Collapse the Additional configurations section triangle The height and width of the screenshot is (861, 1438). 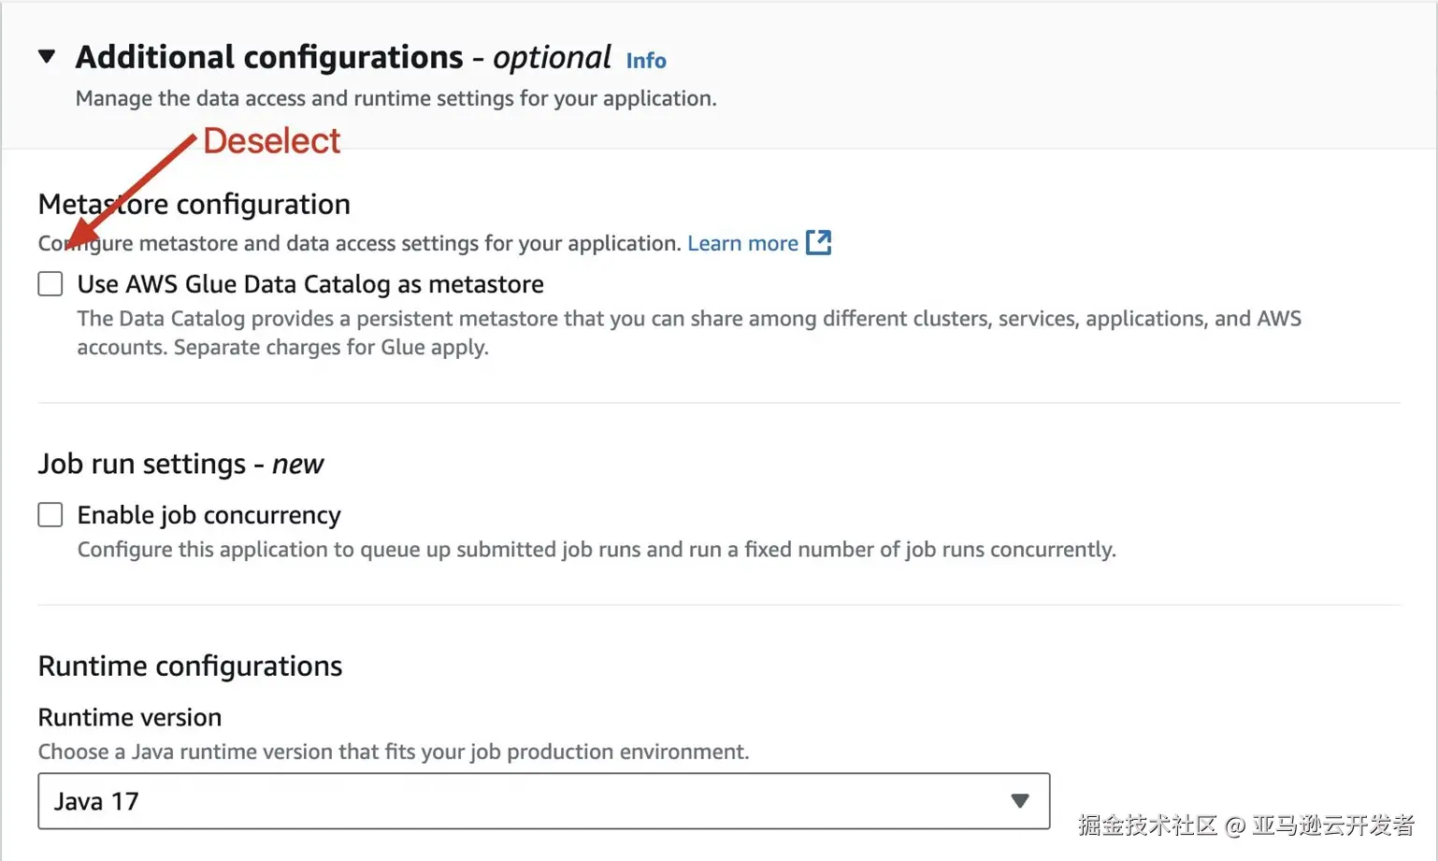(47, 57)
